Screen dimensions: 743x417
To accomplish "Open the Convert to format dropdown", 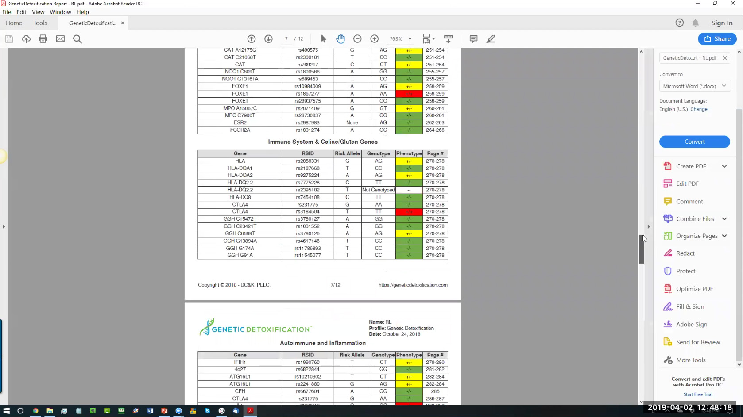I will pyautogui.click(x=694, y=86).
